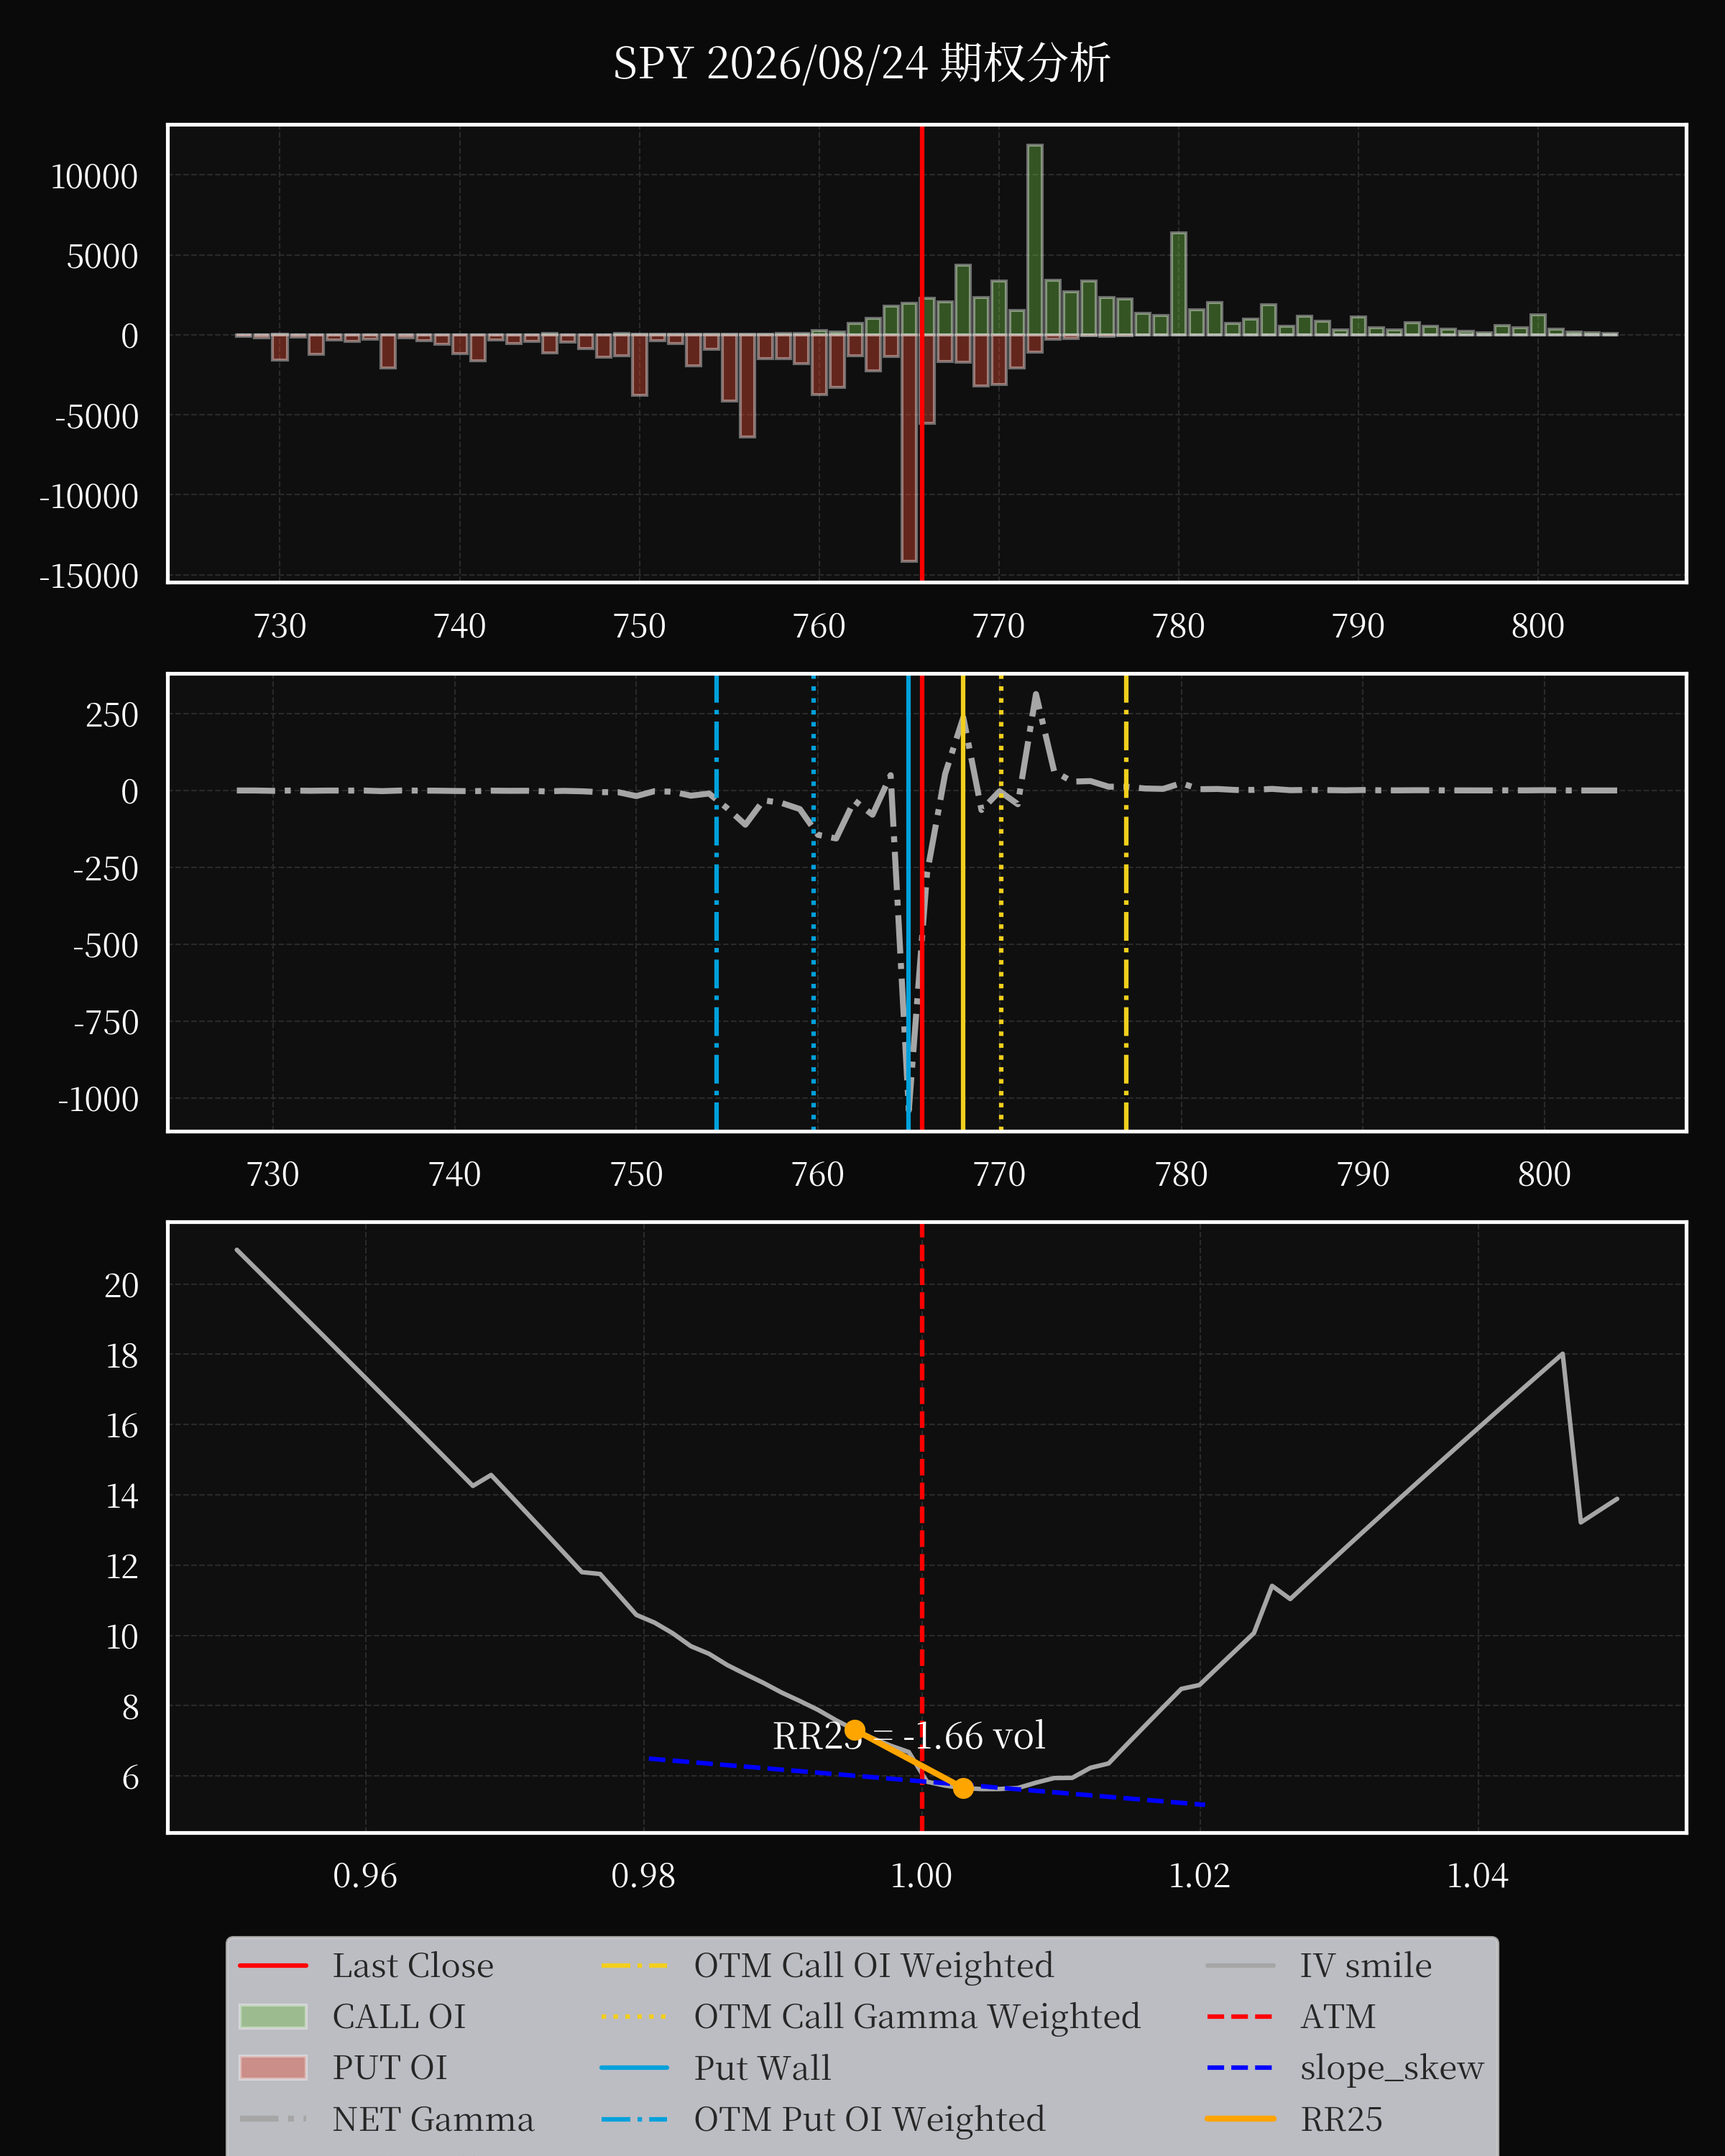Click the "-1000" gamma axis label
This screenshot has height=2156, width=1725.
click(x=98, y=1100)
